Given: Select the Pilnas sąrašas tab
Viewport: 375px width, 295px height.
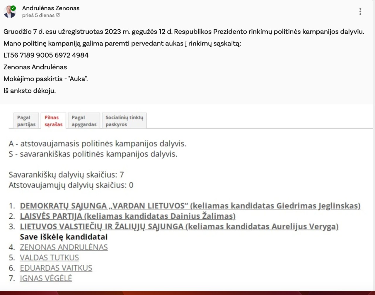Looking at the screenshot, I should pos(54,121).
